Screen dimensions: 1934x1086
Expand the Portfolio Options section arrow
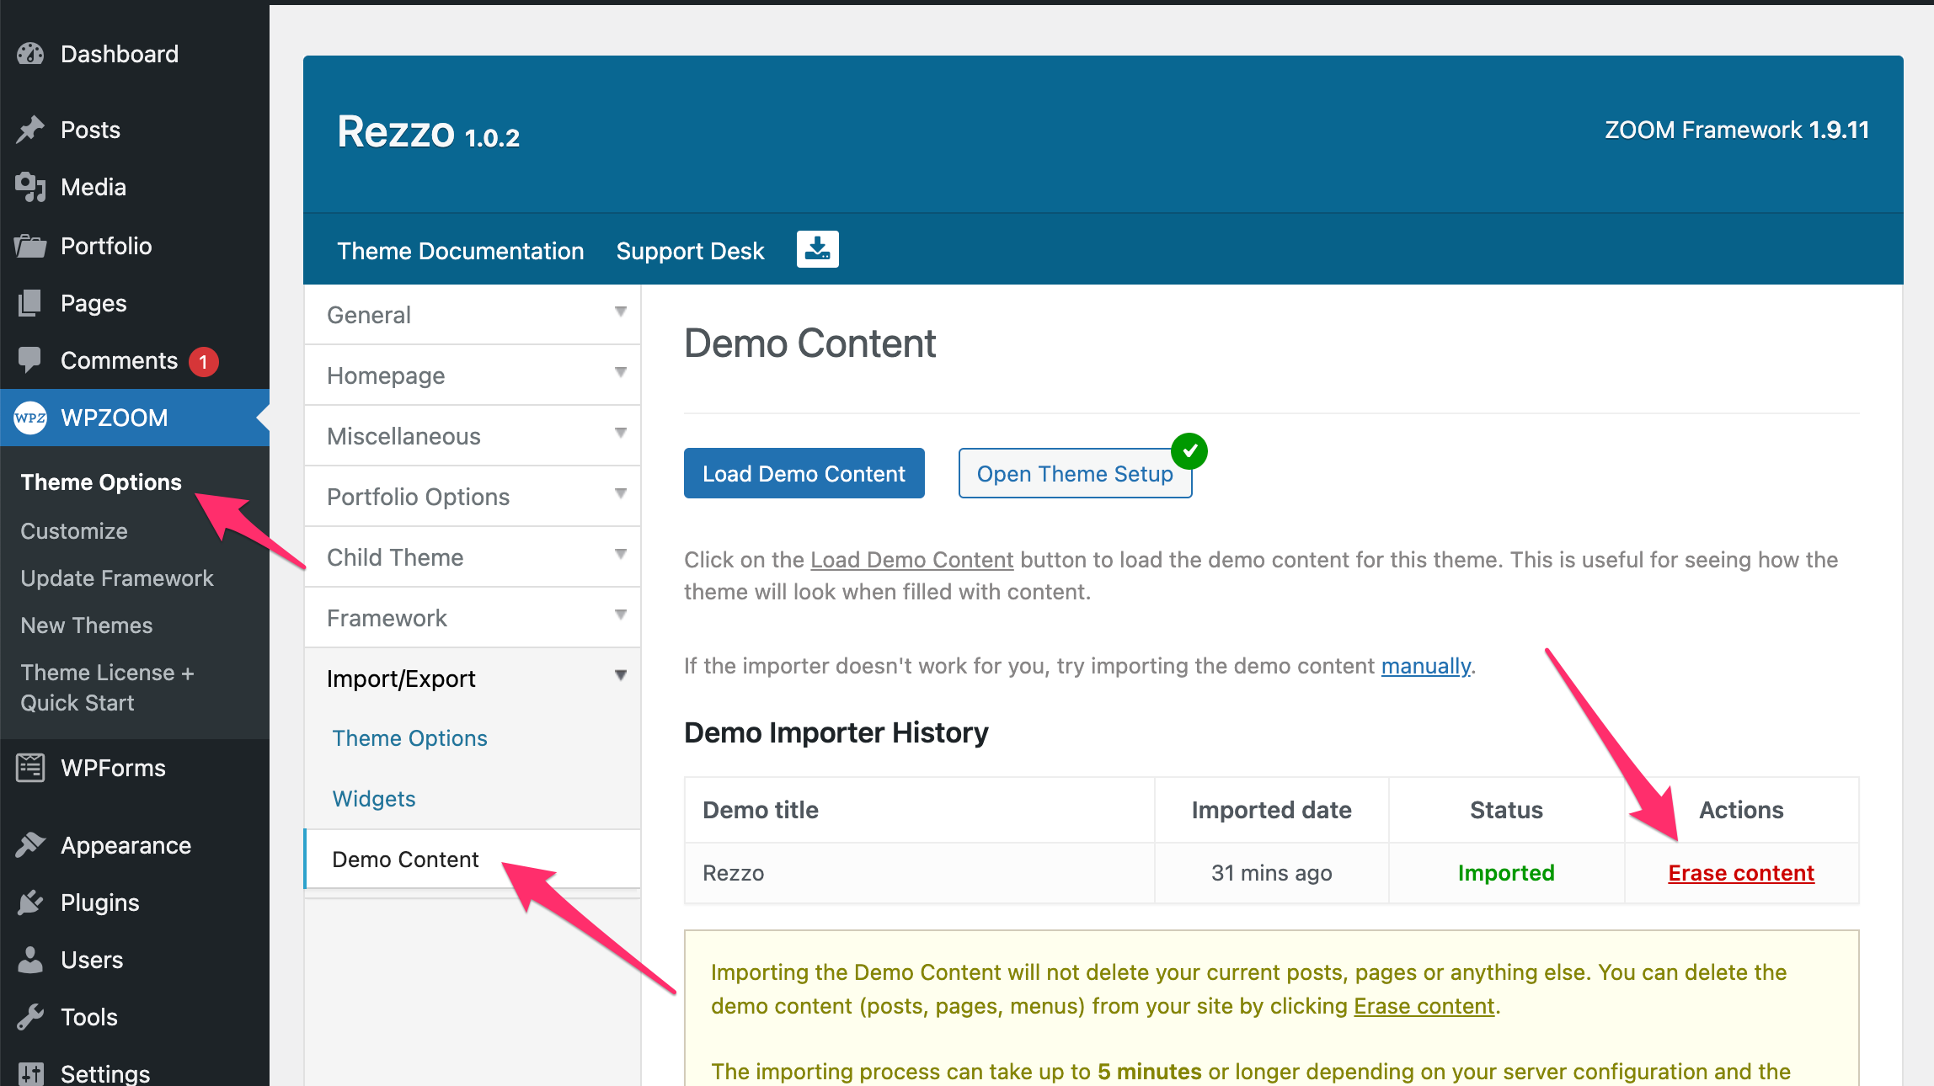(x=621, y=494)
